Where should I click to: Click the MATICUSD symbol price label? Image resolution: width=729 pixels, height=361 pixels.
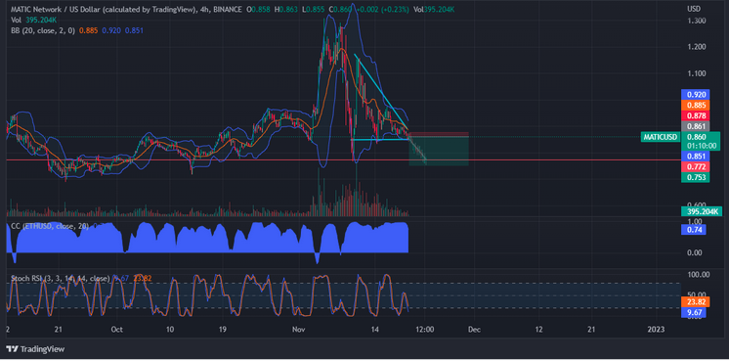pos(660,137)
